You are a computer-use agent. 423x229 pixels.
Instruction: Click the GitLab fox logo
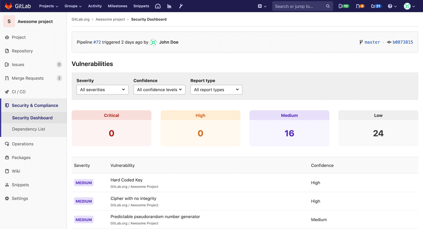click(x=8, y=6)
